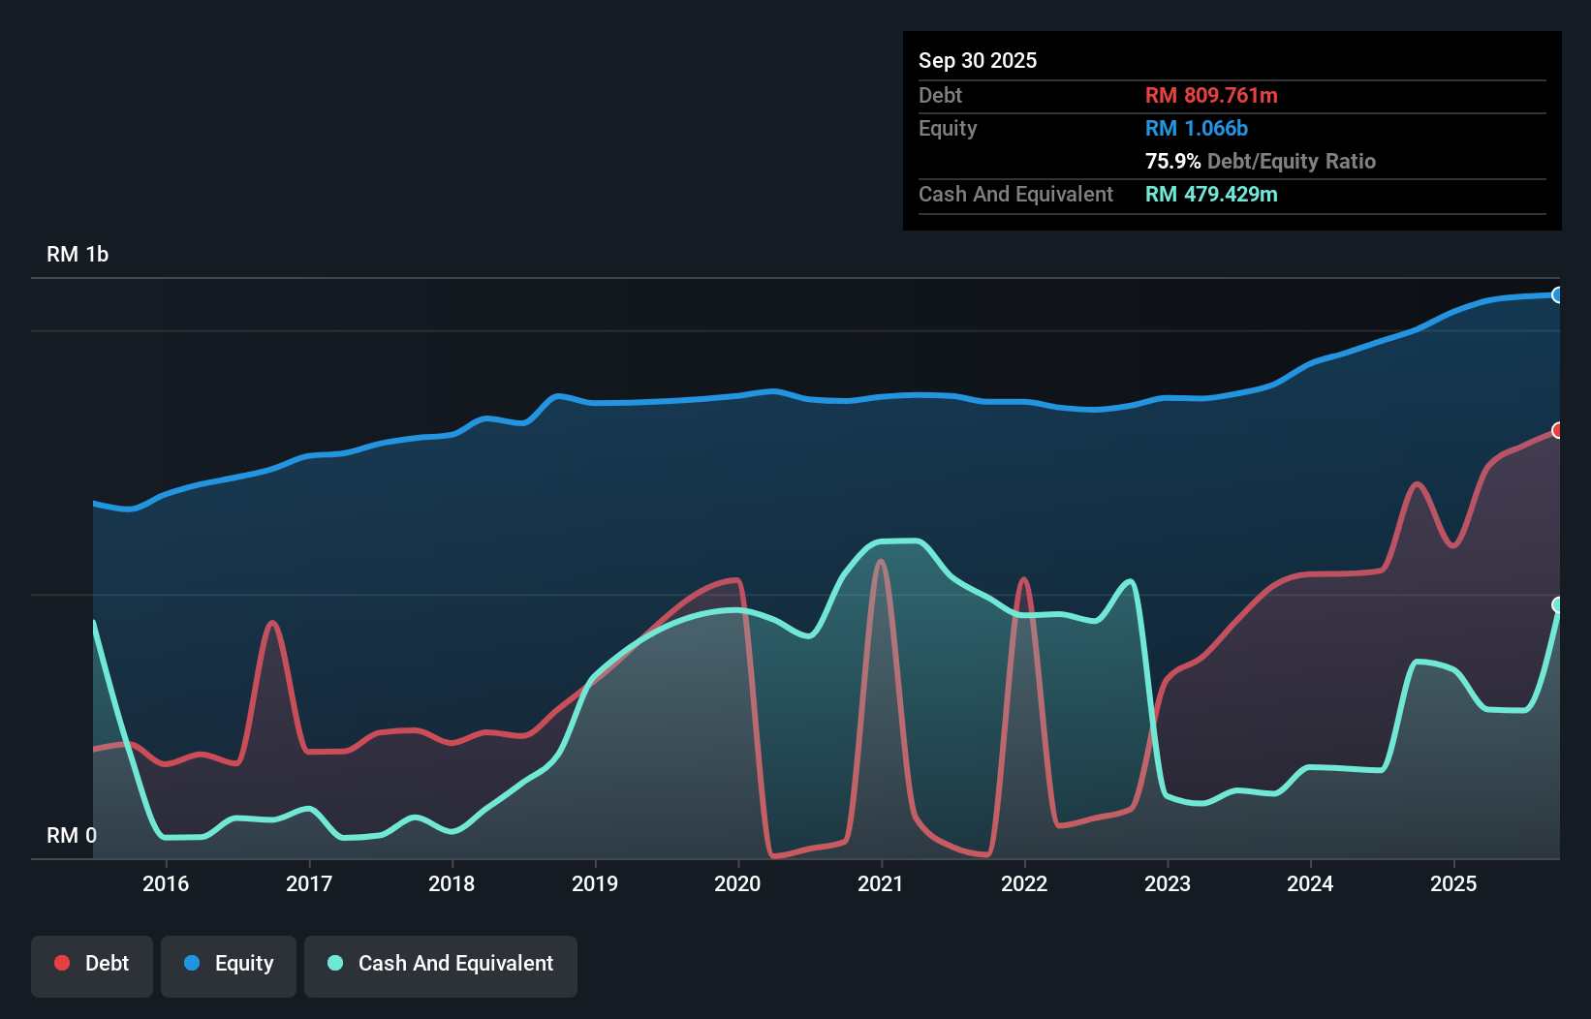Click the RM 1.066b Equity value link
The width and height of the screenshot is (1591, 1019).
pos(1195,128)
